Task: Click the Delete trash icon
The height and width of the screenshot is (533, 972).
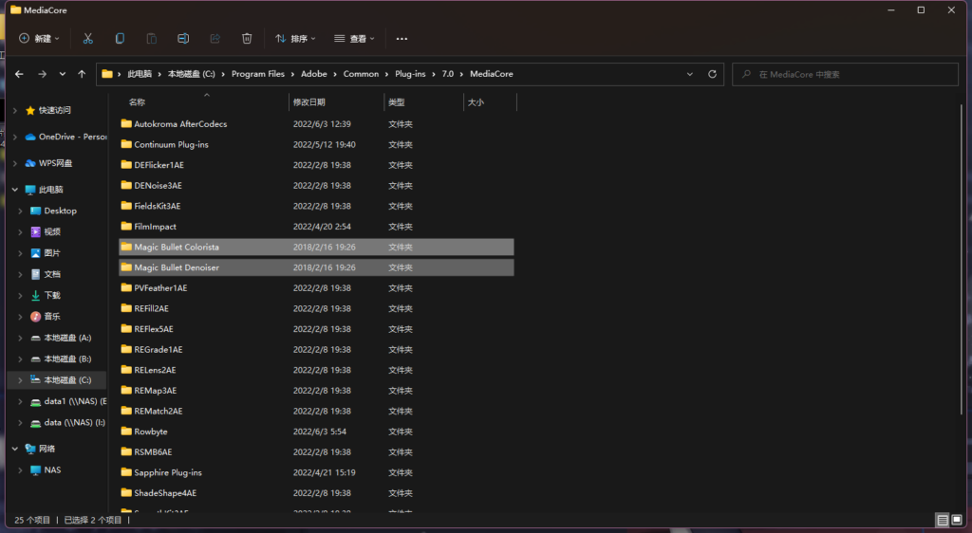Action: 247,38
